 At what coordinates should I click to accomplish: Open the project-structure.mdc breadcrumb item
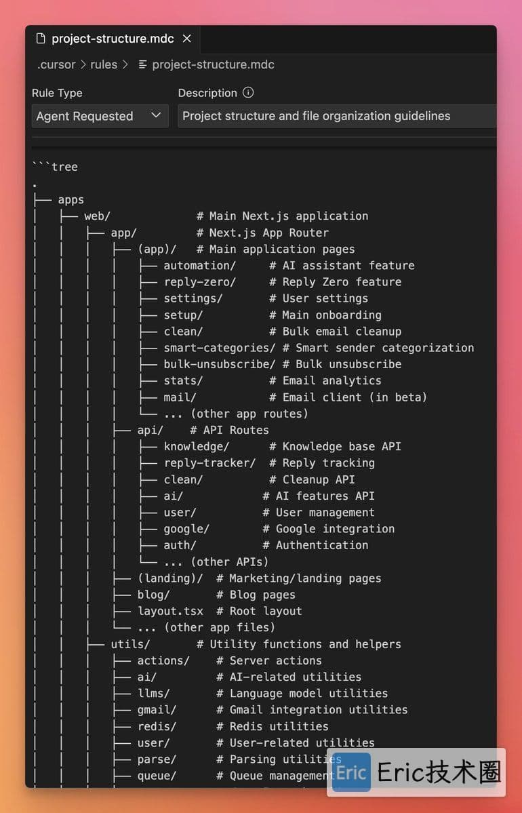click(x=213, y=65)
